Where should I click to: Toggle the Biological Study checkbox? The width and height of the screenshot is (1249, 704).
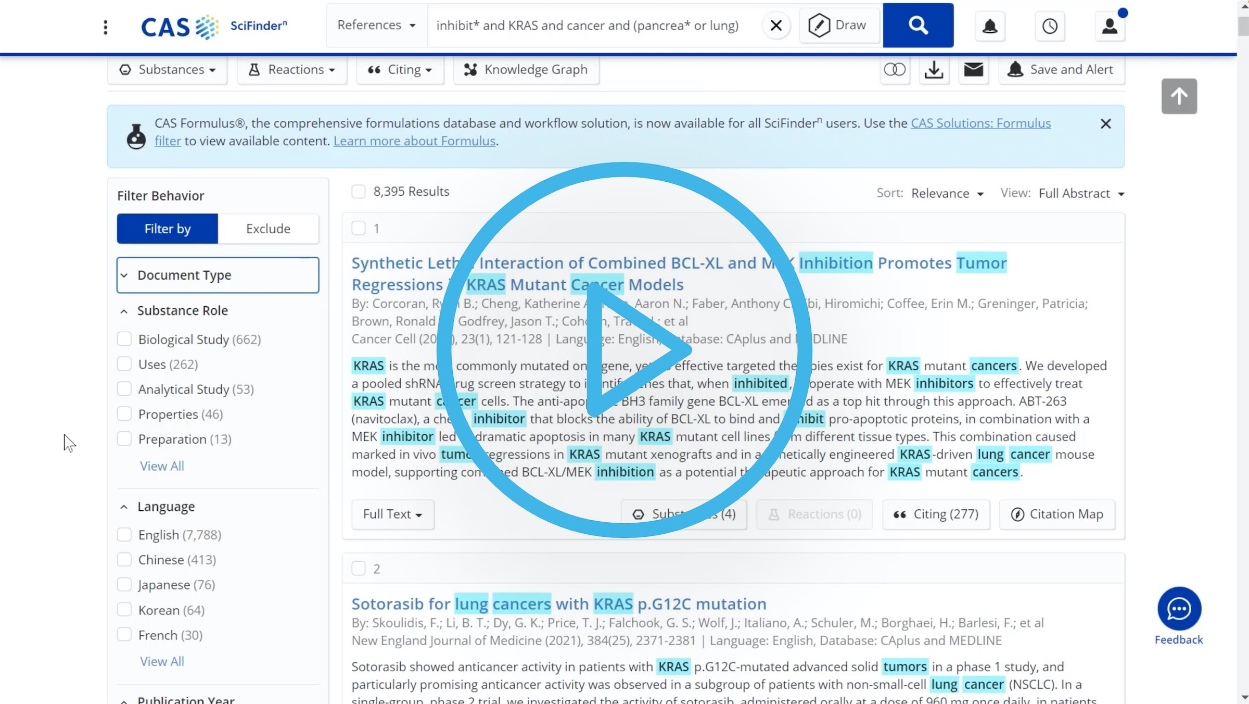point(124,339)
